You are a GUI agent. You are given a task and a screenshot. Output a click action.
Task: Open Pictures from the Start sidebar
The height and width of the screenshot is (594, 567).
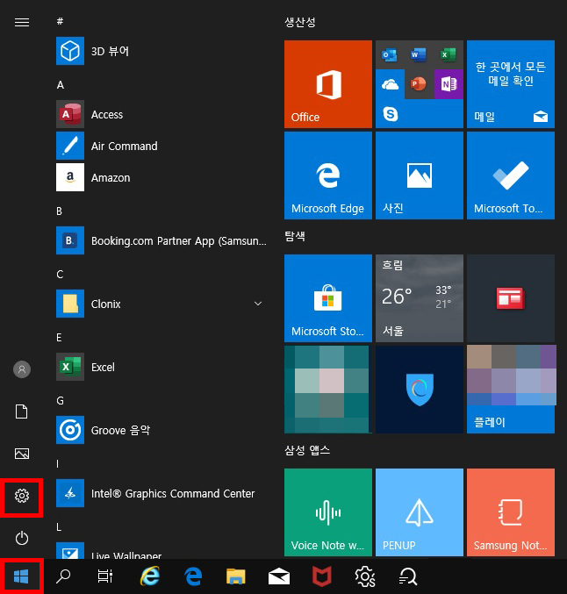pos(22,454)
